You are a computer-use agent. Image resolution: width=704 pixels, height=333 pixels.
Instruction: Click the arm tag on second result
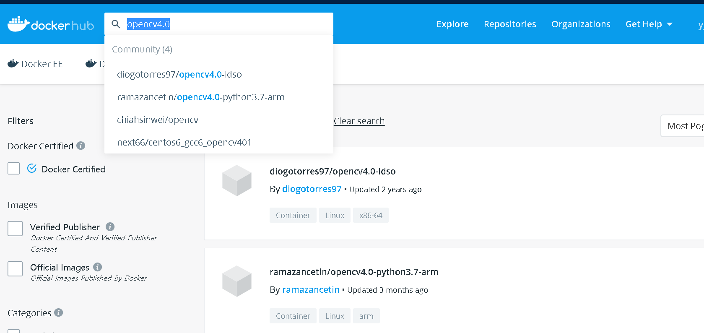pos(366,316)
